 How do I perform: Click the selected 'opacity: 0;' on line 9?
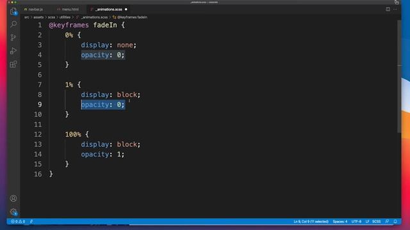(x=102, y=105)
